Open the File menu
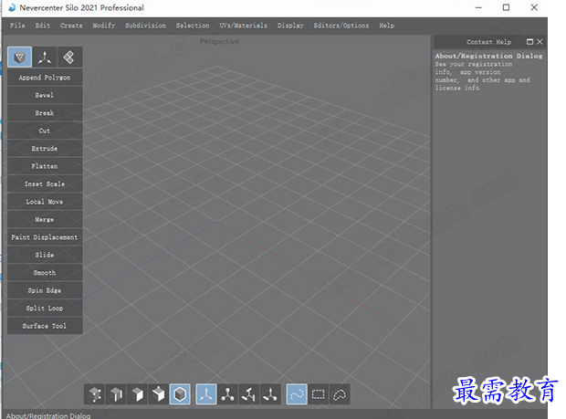This screenshot has width=566, height=419. 17,26
